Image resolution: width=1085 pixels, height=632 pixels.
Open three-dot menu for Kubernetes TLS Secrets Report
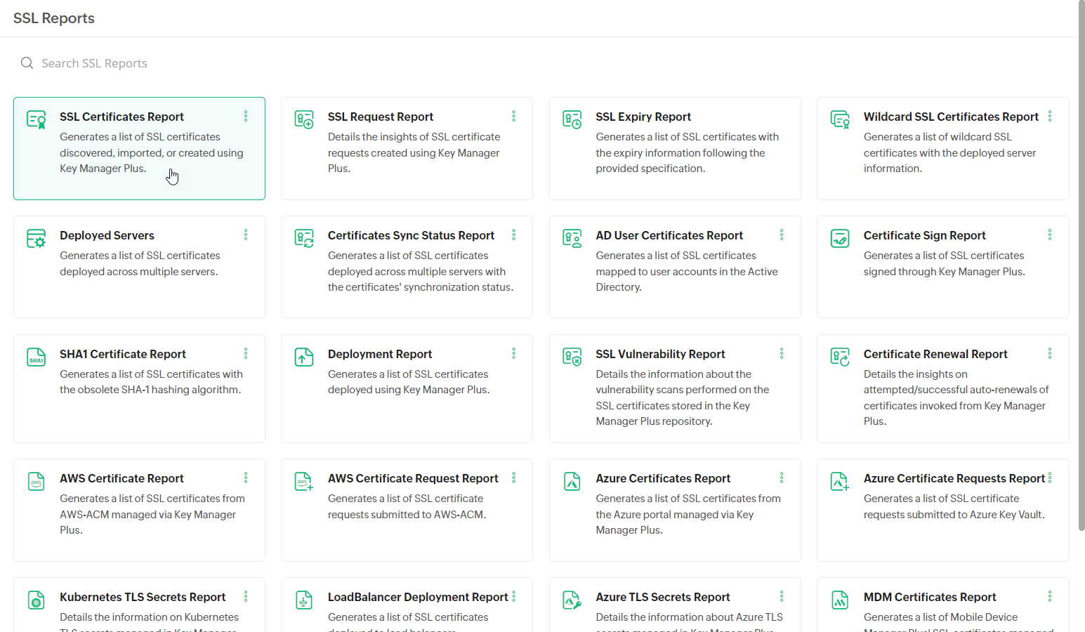(246, 596)
